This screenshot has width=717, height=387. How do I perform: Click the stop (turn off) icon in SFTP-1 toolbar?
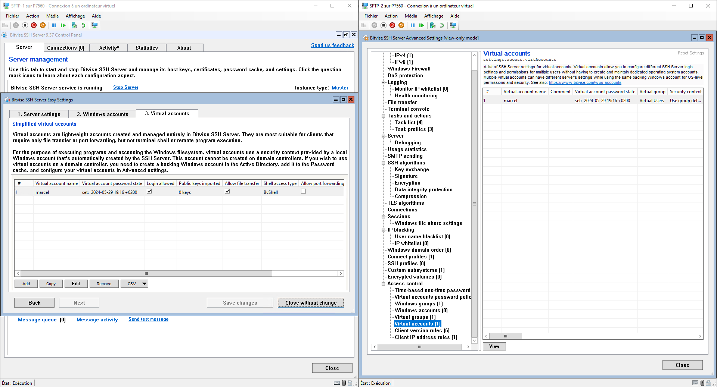click(25, 25)
